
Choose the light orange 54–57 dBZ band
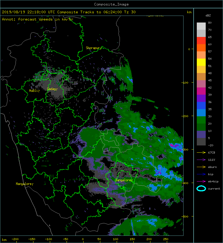click(x=201, y=55)
